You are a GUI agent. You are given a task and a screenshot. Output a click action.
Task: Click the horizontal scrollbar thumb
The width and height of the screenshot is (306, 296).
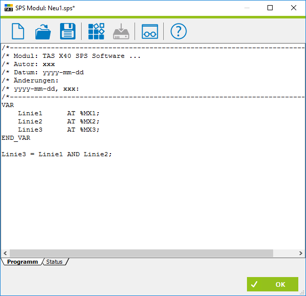(x=141, y=253)
